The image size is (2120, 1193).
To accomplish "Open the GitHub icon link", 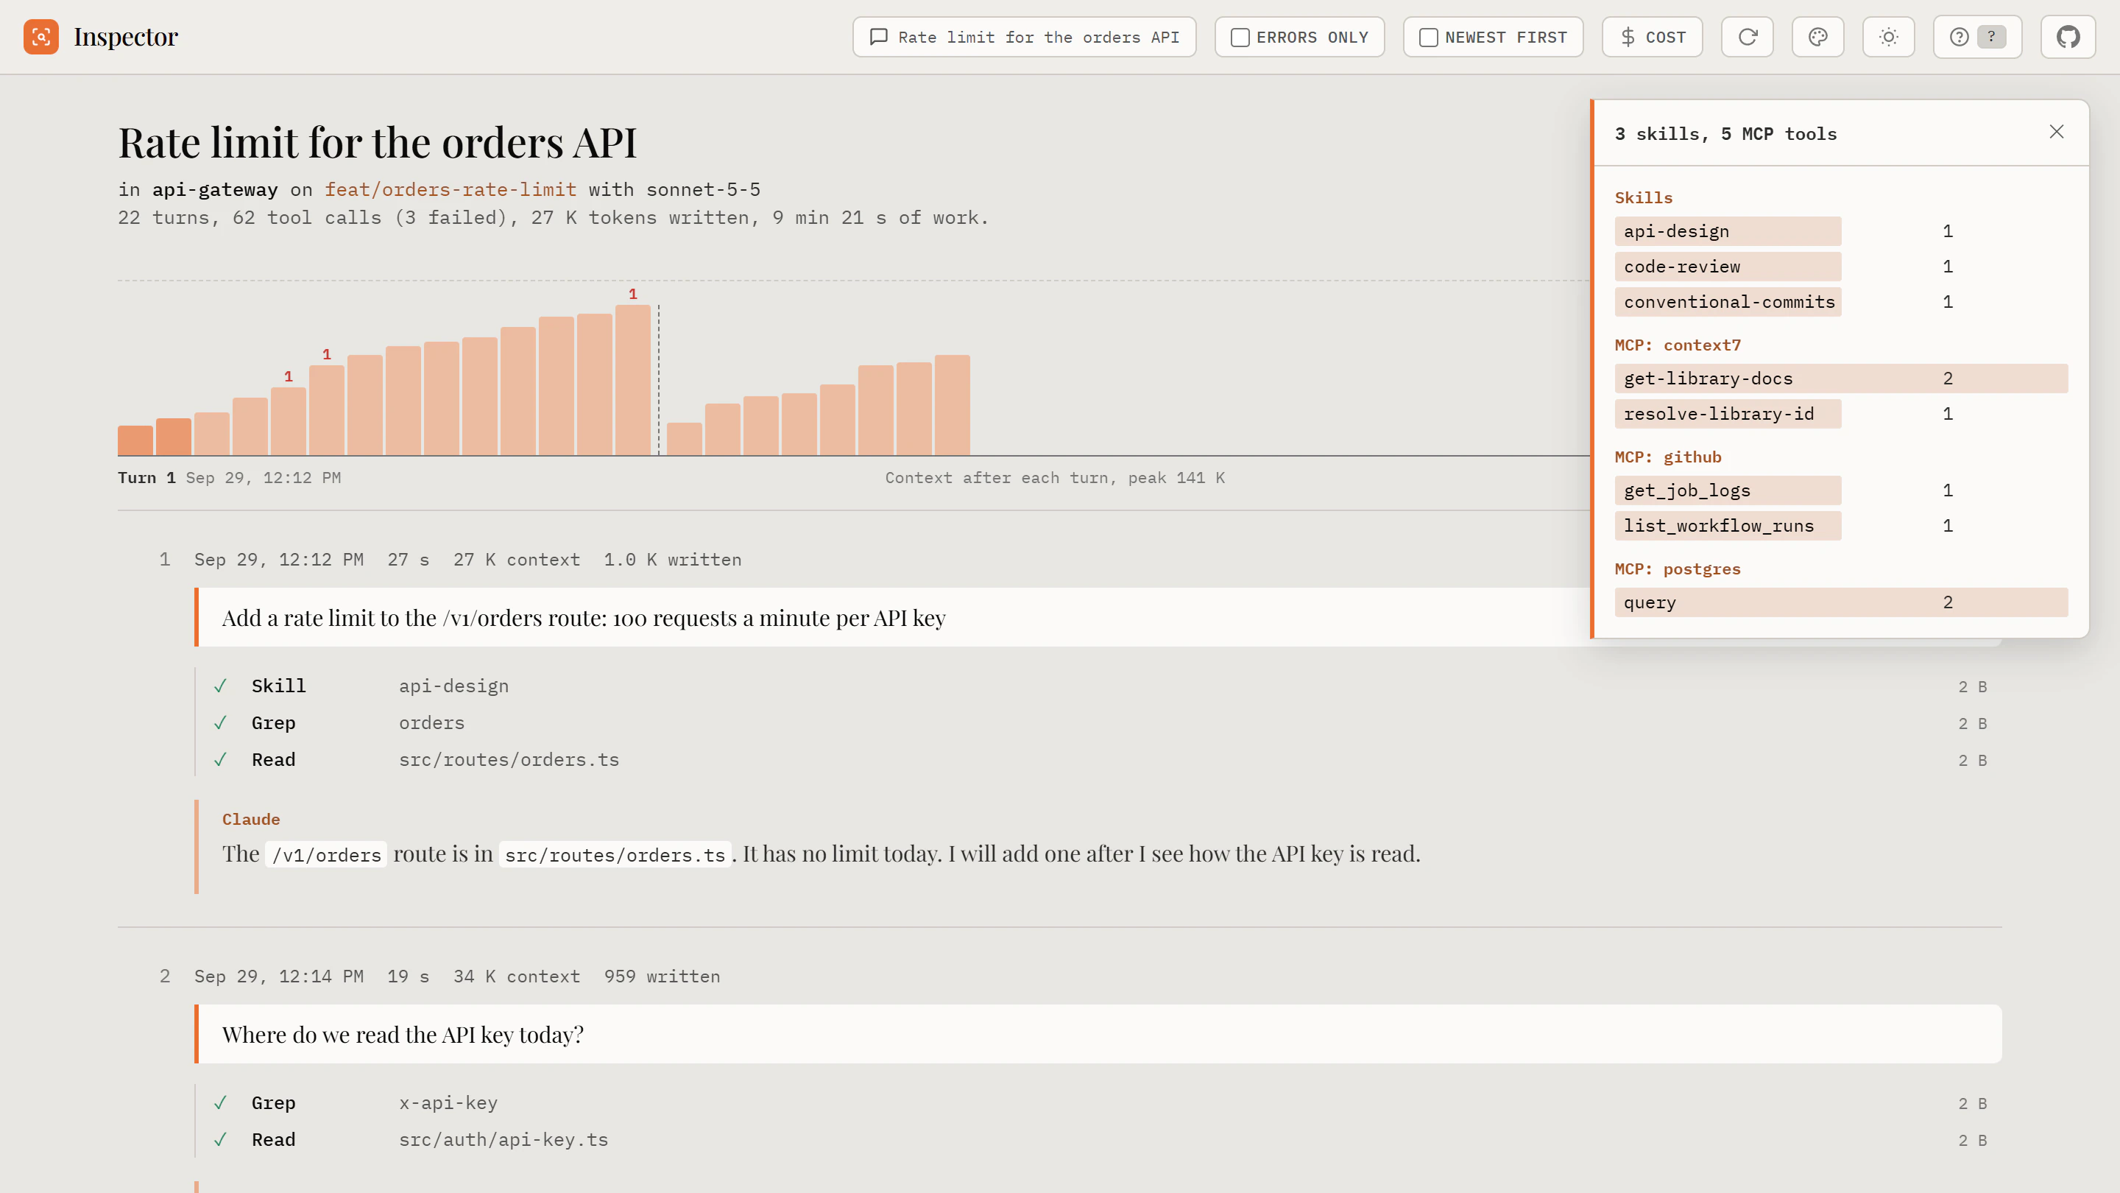I will click(x=2067, y=37).
